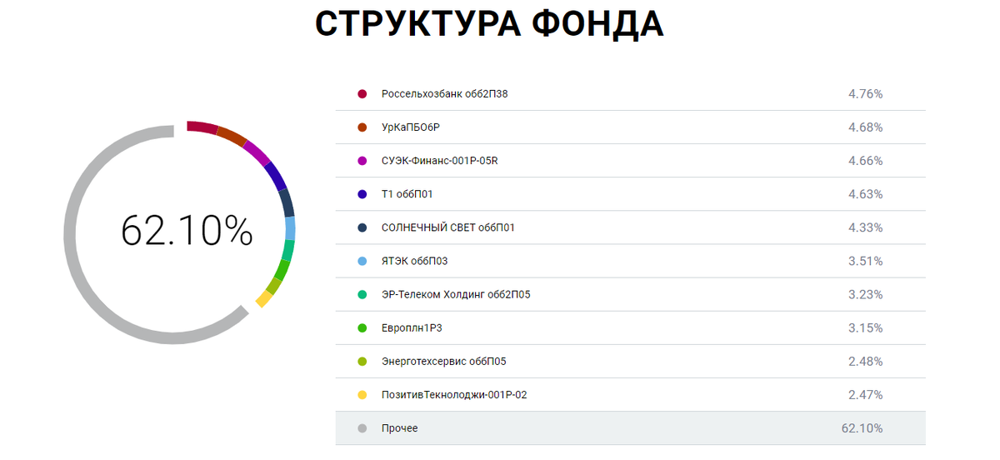This screenshot has width=1000, height=460.
Task: Click the magenta dot beside СУЭК-Финанс-001Р-05R
Action: [x=362, y=161]
